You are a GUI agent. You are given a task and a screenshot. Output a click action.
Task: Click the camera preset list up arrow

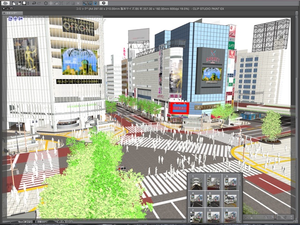point(240,175)
